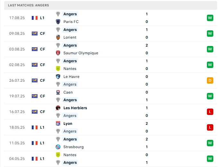Click the Paris FC team crest
The width and height of the screenshot is (221, 167).
[x=58, y=22]
